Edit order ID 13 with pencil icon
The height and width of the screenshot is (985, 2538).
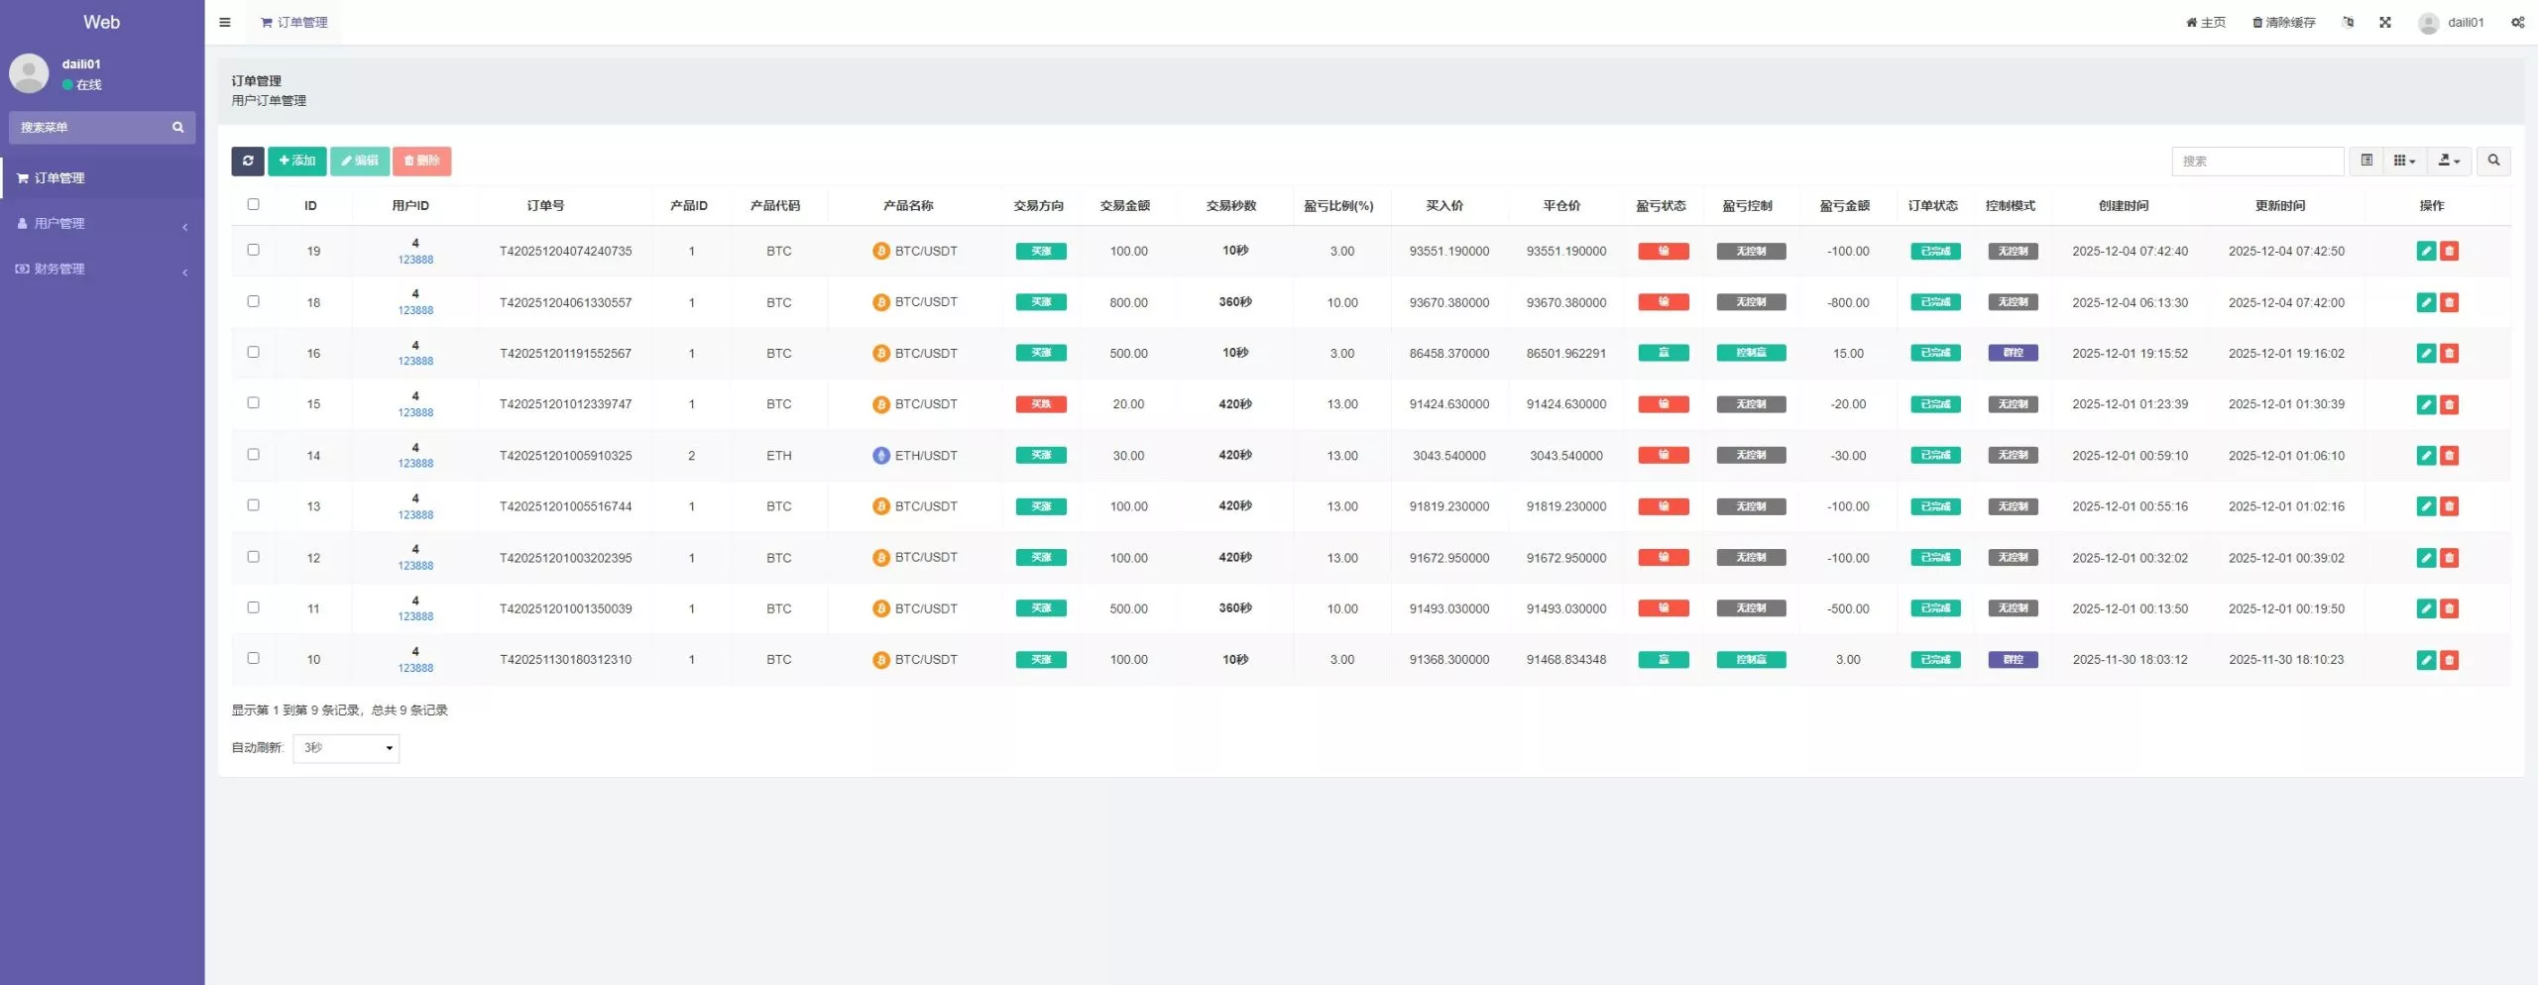click(x=2426, y=506)
